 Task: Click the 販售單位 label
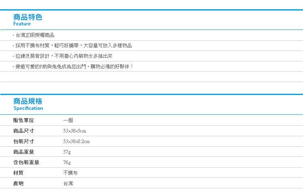point(23,120)
